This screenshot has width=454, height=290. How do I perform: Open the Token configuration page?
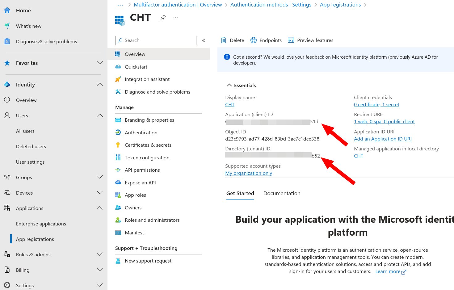point(147,158)
